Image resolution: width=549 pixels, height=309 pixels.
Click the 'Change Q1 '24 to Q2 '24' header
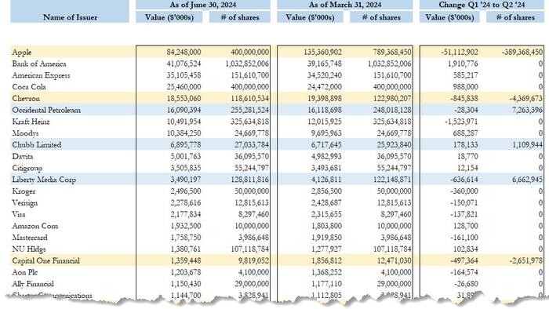pyautogui.click(x=482, y=5)
